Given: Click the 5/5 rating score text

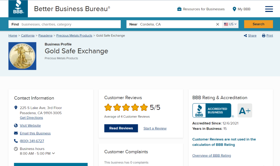Looking at the screenshot, I should 155,107.
